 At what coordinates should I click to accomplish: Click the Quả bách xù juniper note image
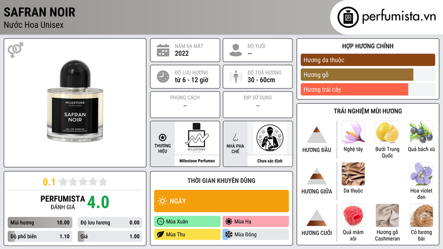click(x=421, y=132)
